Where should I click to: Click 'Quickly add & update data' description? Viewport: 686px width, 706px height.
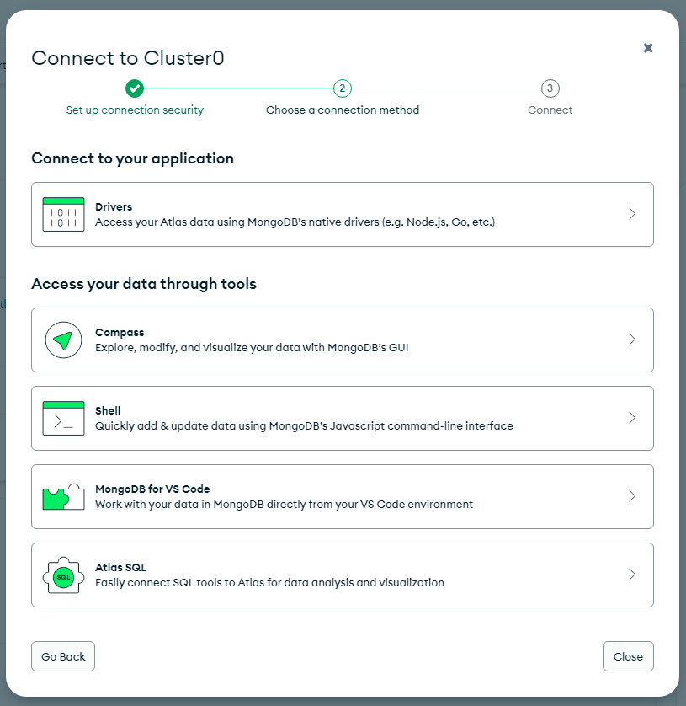pos(304,426)
